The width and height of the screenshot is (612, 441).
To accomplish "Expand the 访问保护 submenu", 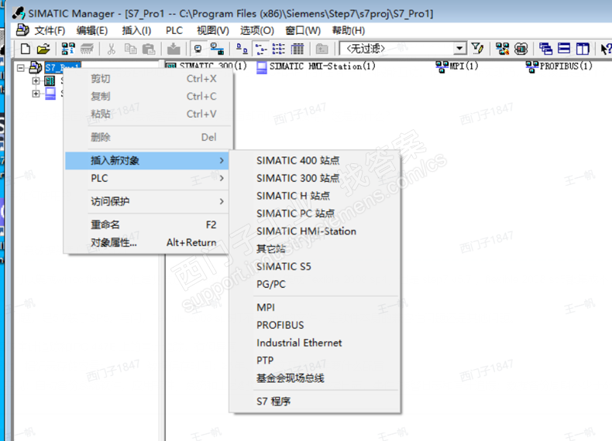I will click(x=147, y=201).
